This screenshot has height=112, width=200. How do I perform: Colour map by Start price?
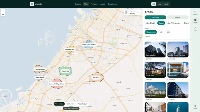tap(70, 104)
